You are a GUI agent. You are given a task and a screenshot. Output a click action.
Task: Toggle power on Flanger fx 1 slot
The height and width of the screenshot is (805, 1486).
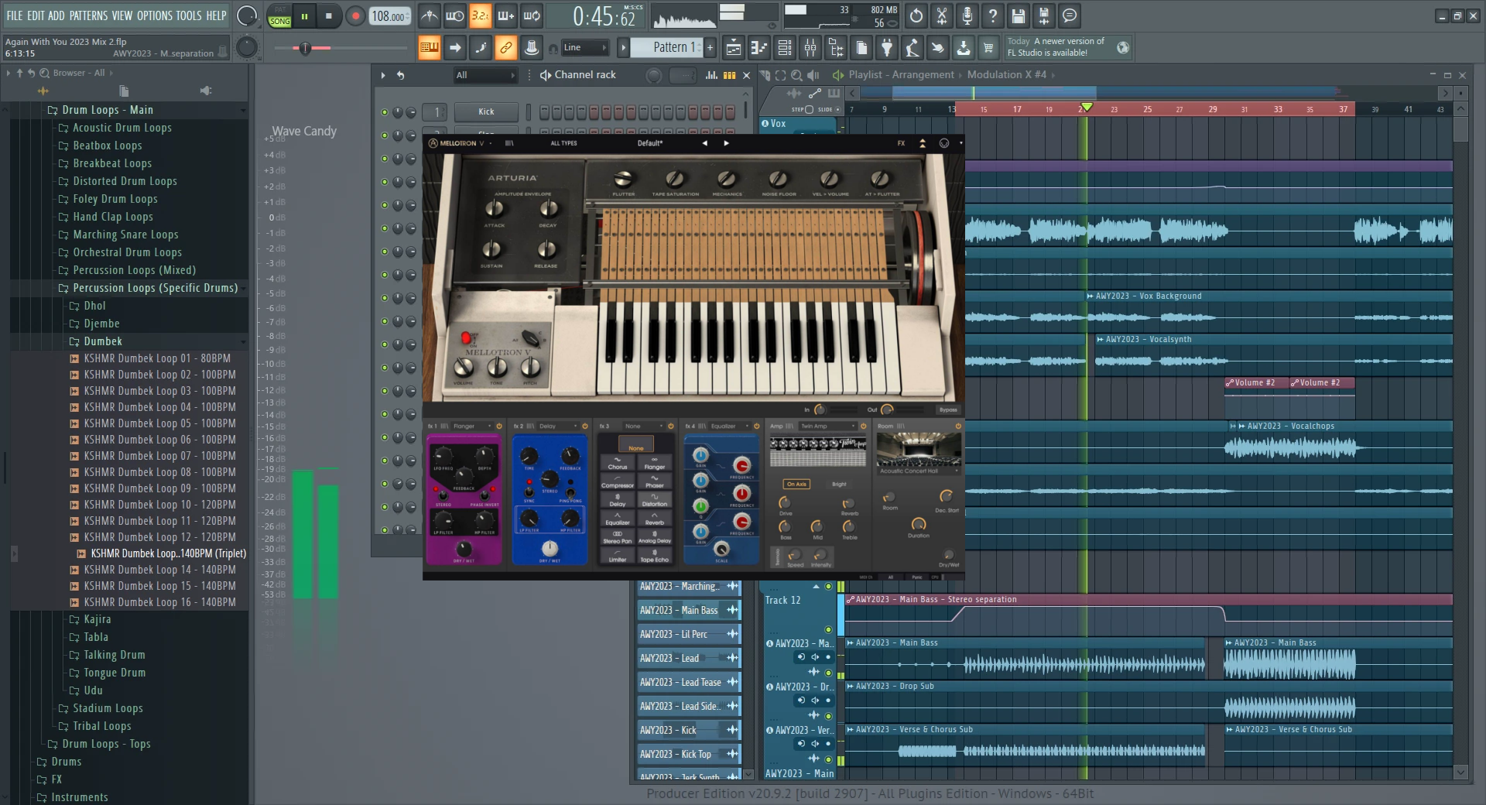pos(499,426)
